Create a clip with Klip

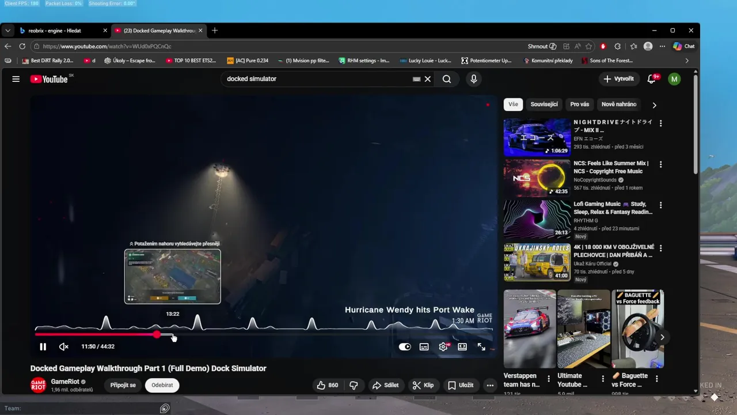pos(423,385)
